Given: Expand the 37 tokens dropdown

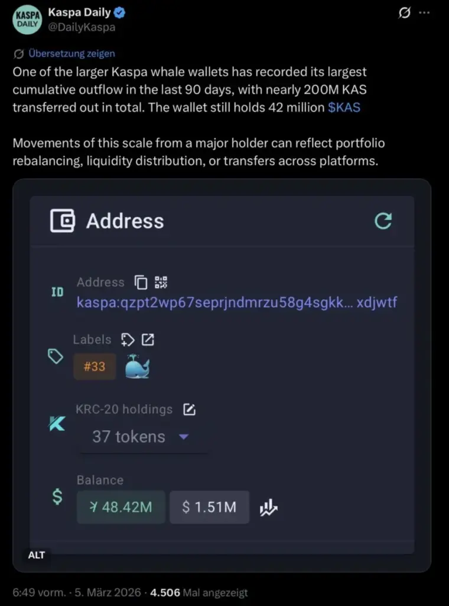Looking at the screenshot, I should point(183,437).
